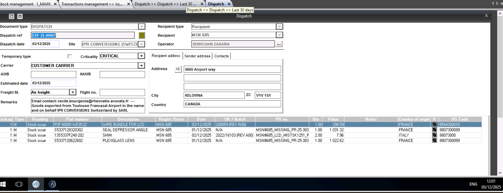The image size is (503, 193).
Task: Toggle the Temporary type checkbox
Action: click(70, 56)
